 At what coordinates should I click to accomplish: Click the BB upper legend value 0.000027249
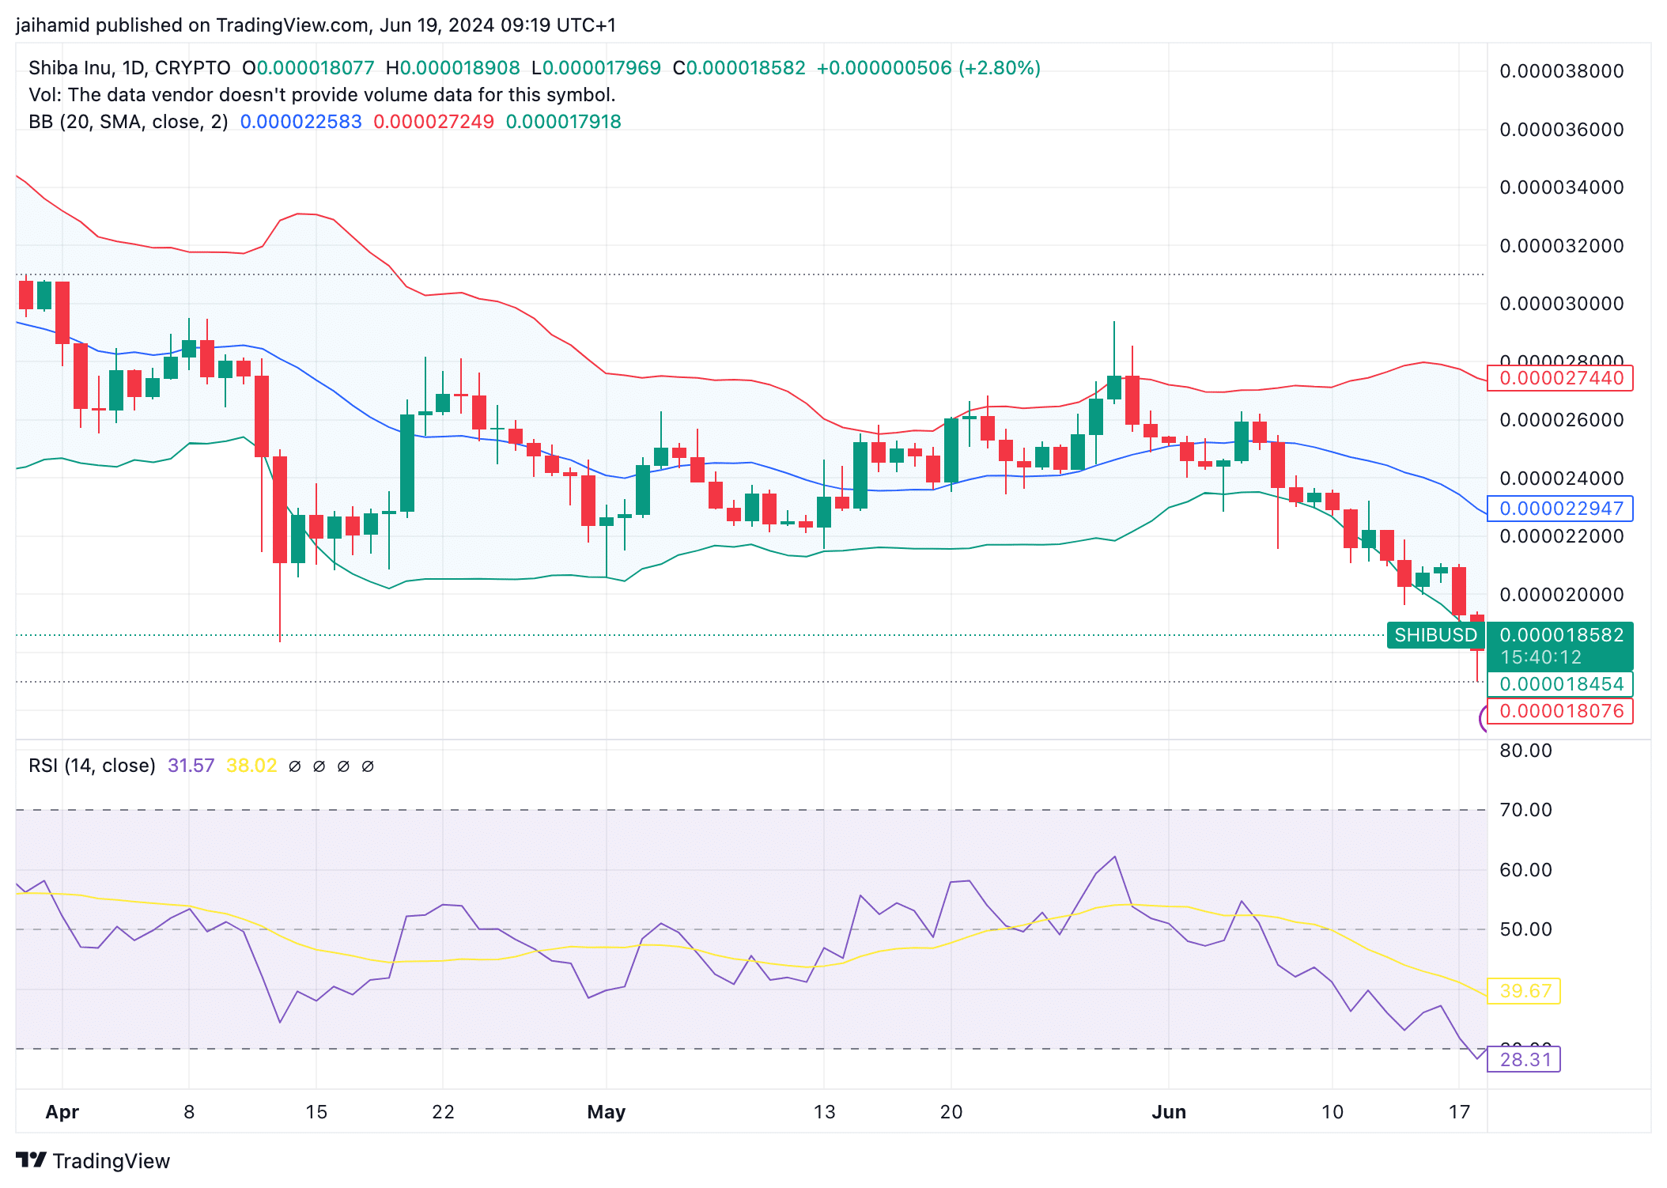pos(433,122)
